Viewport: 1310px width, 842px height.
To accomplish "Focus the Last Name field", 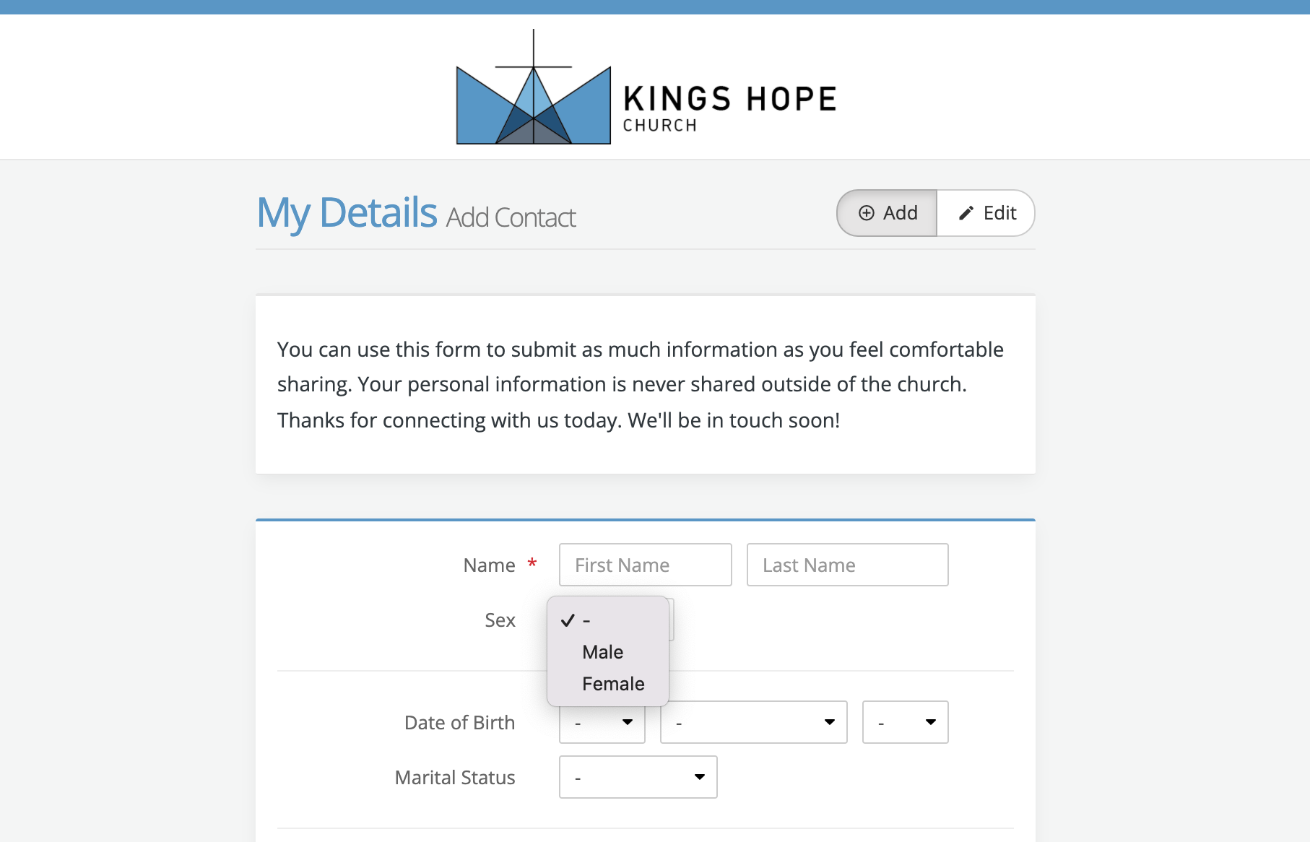I will [848, 565].
